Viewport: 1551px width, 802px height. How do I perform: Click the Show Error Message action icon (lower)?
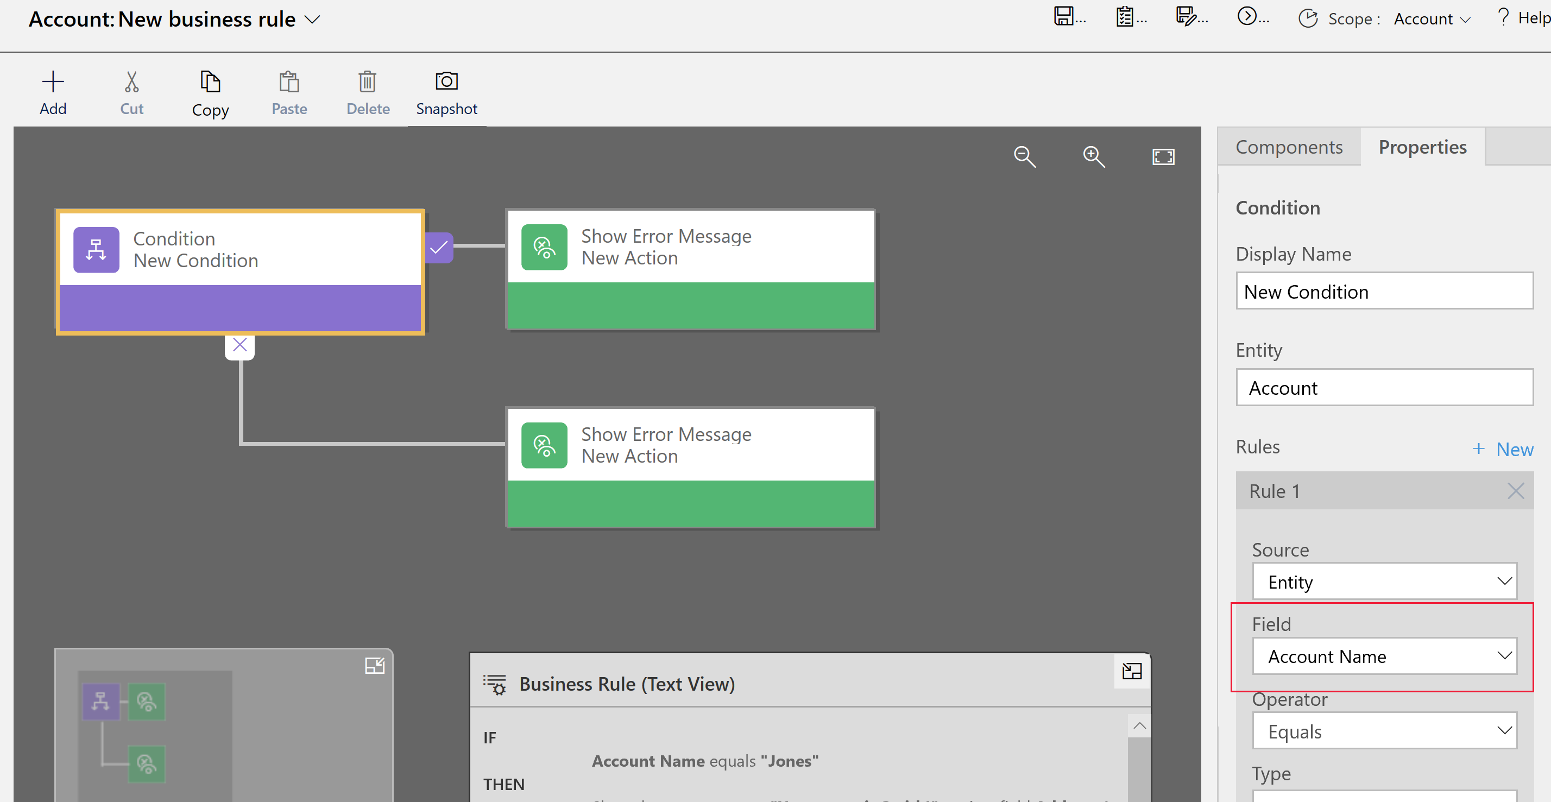click(543, 446)
